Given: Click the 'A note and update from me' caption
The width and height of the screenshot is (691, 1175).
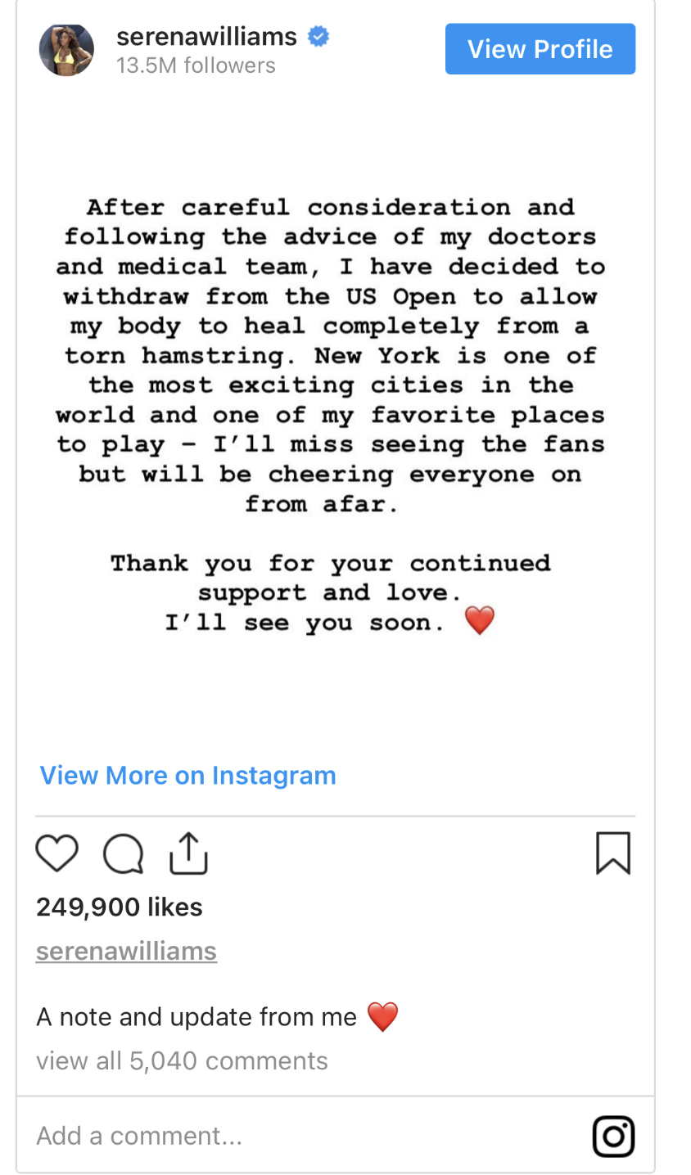Looking at the screenshot, I should coord(196,1017).
